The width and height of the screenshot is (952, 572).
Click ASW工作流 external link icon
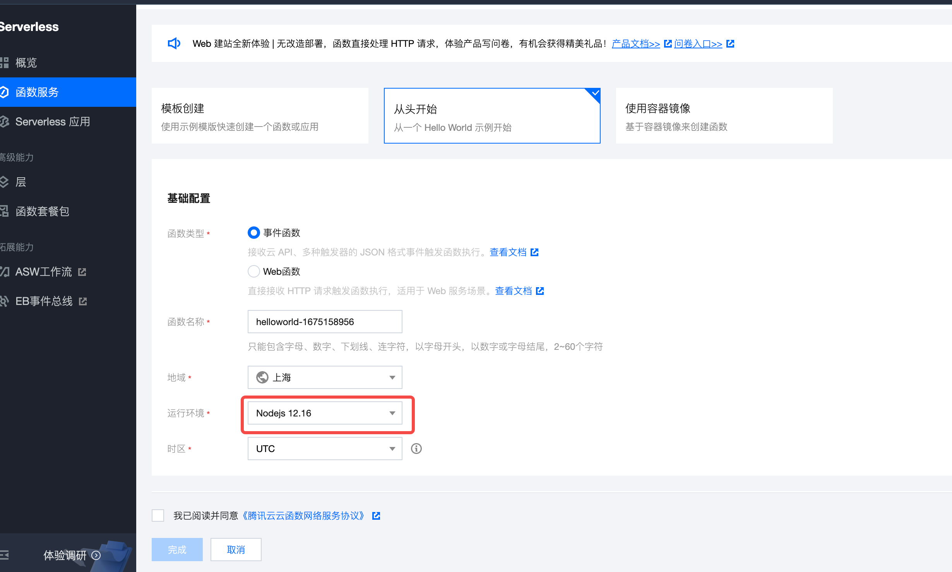tap(82, 272)
